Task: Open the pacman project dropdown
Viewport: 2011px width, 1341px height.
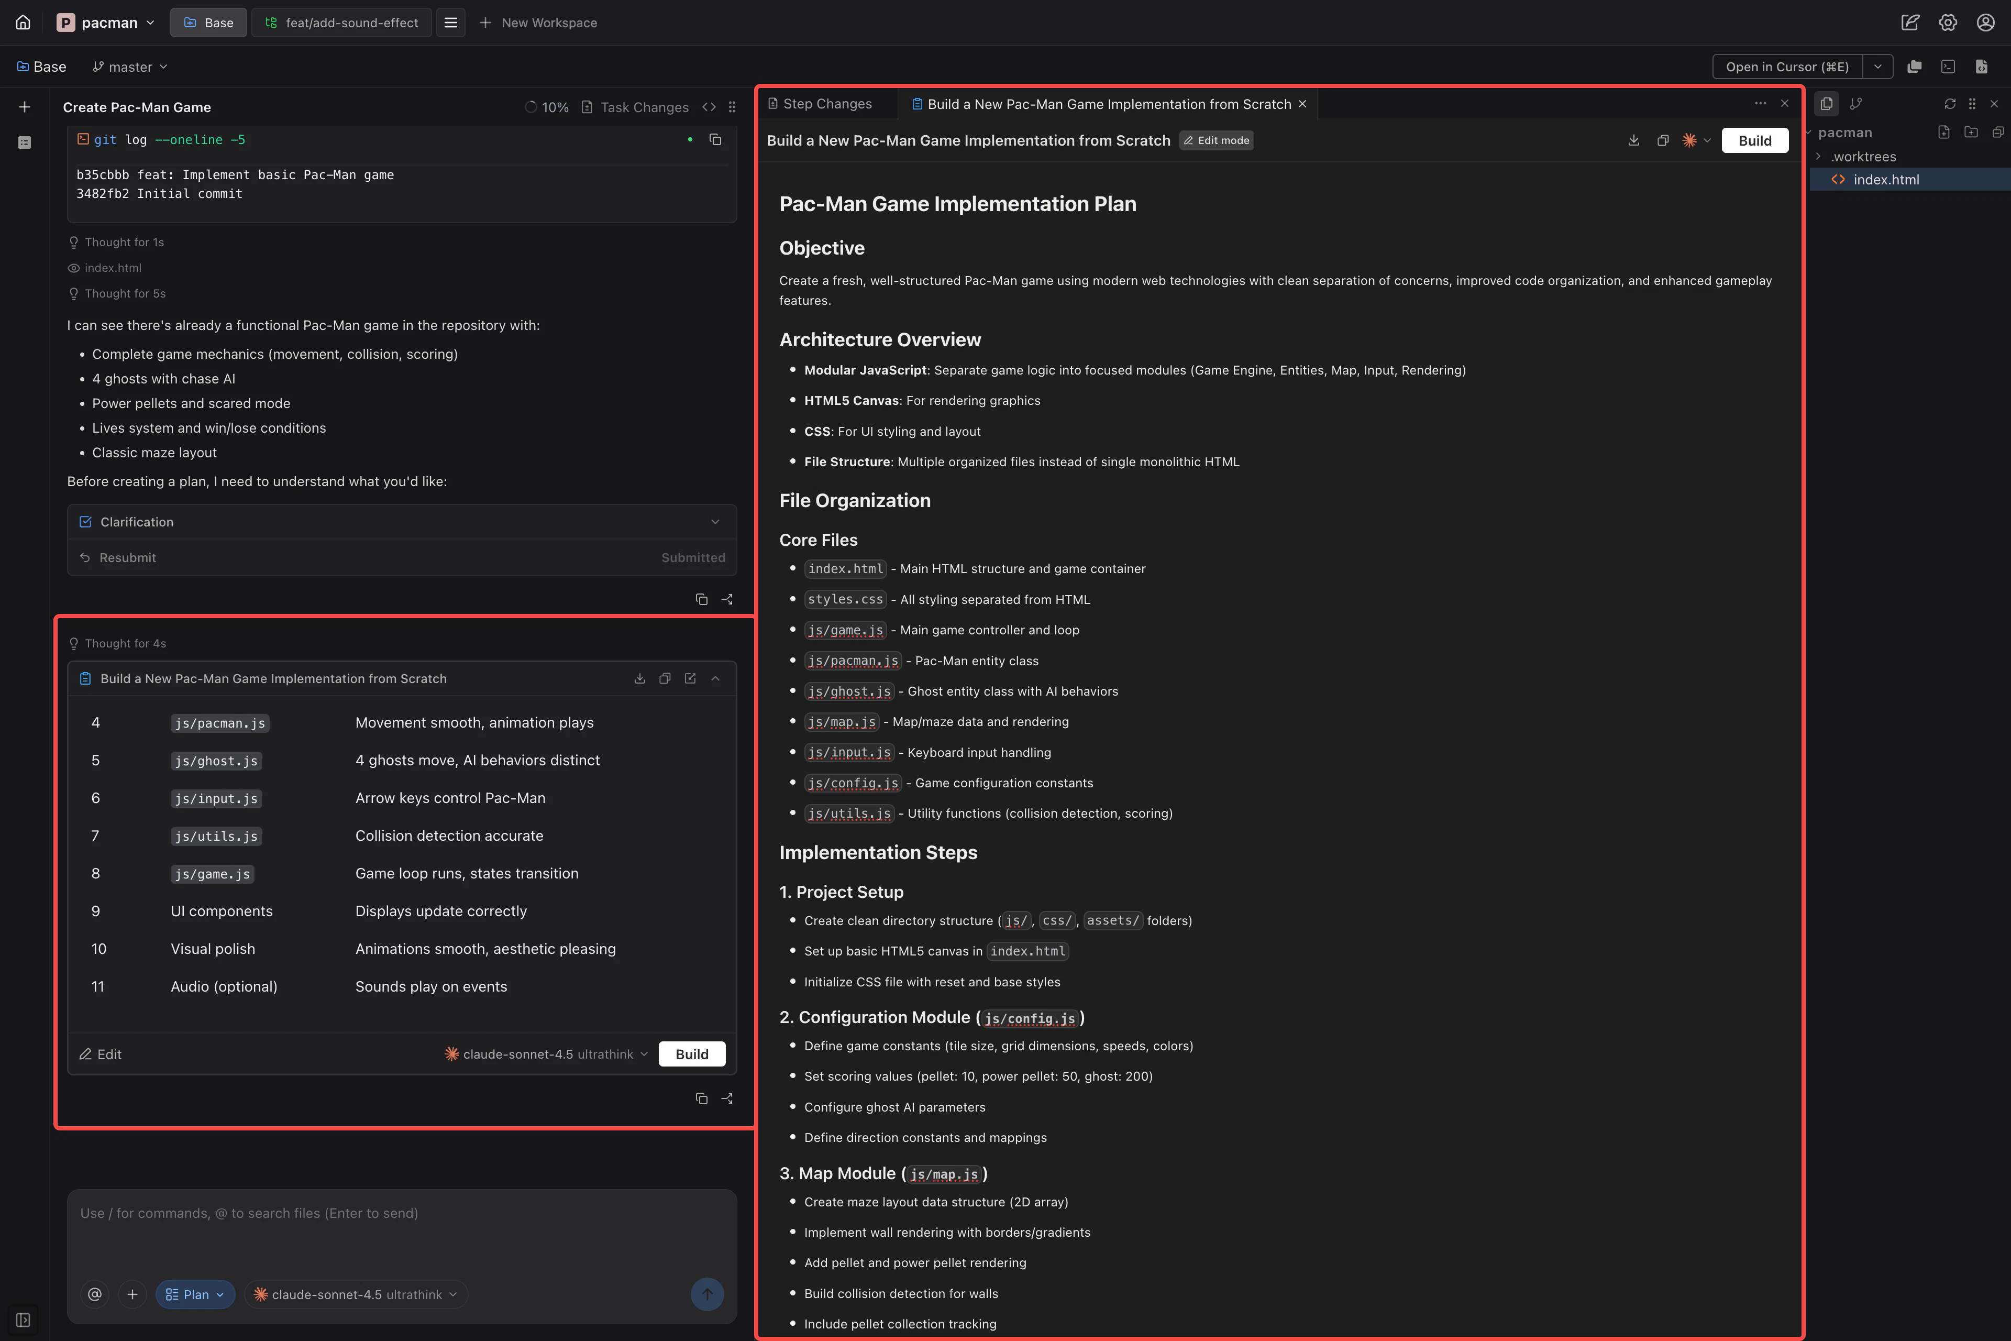Action: click(x=105, y=22)
